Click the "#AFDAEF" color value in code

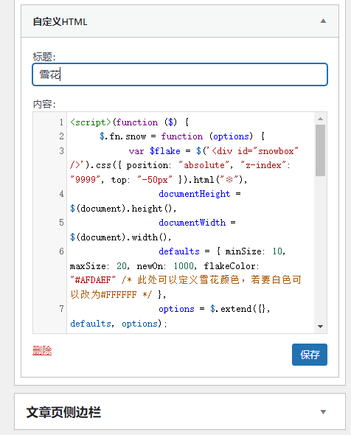coord(93,280)
